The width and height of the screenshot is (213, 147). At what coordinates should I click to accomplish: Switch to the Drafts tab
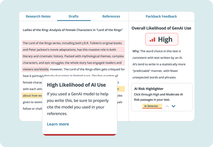click(73, 16)
